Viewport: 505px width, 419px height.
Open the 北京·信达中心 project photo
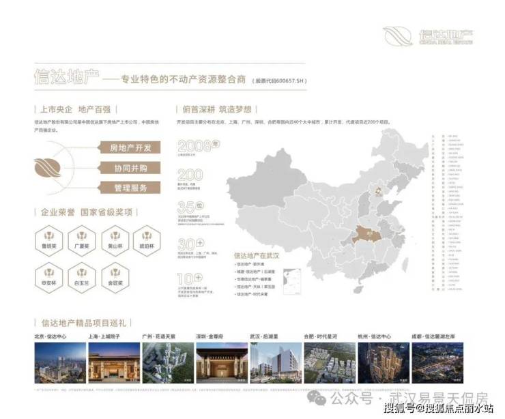60,362
